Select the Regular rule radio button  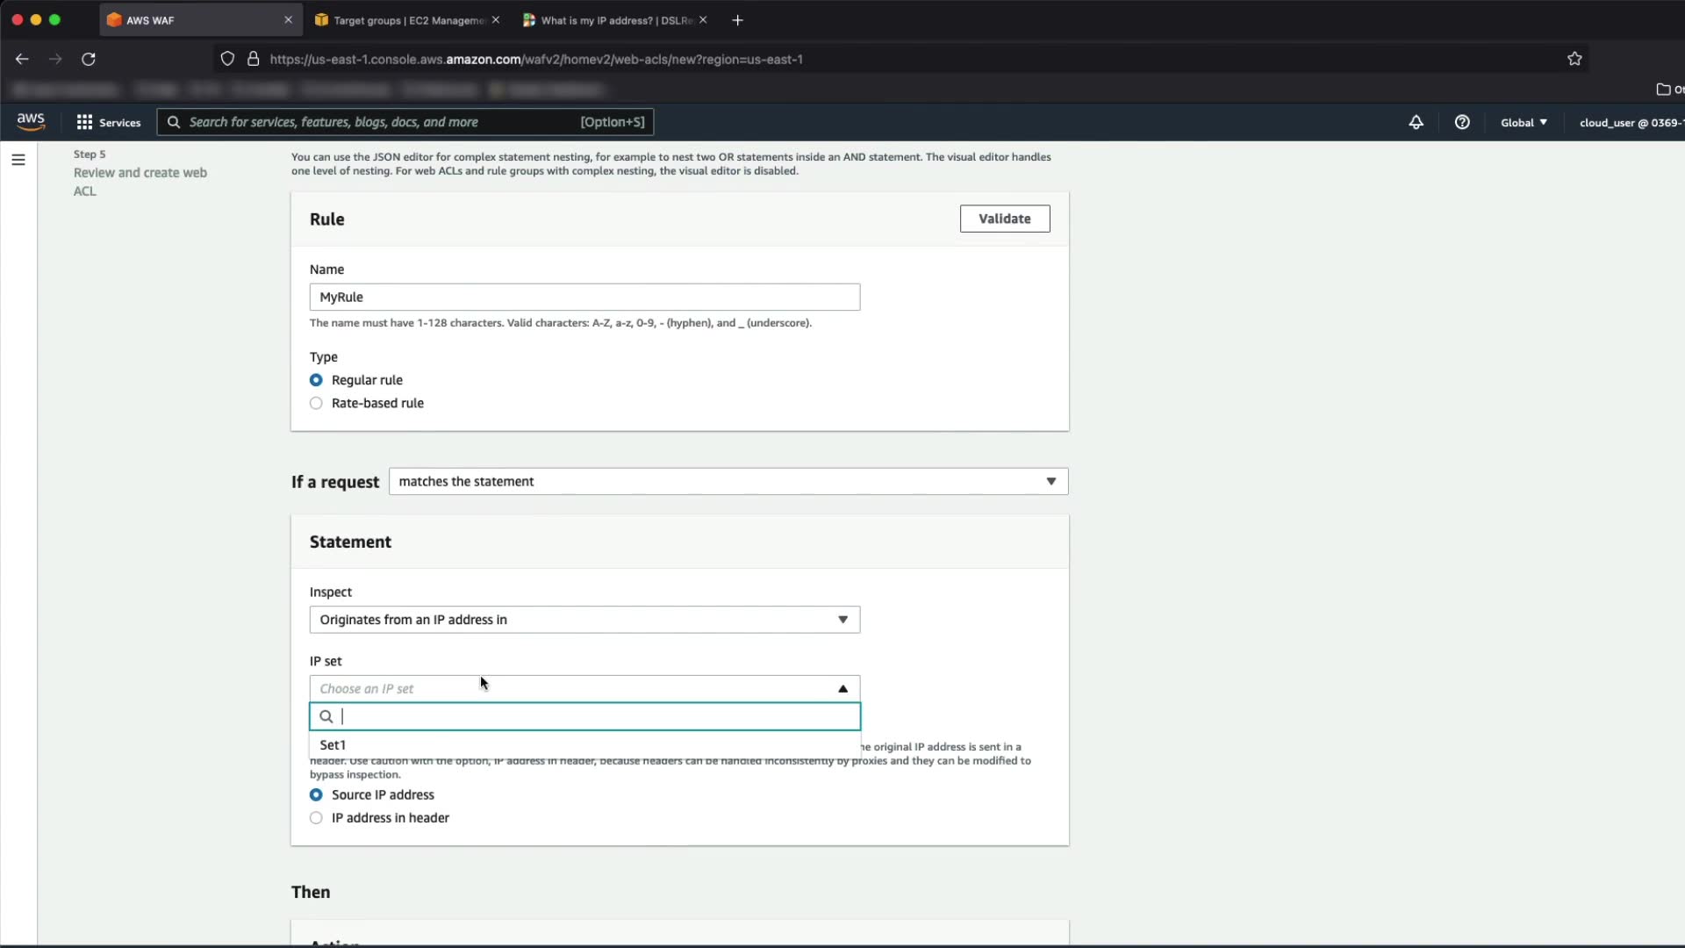tap(316, 380)
